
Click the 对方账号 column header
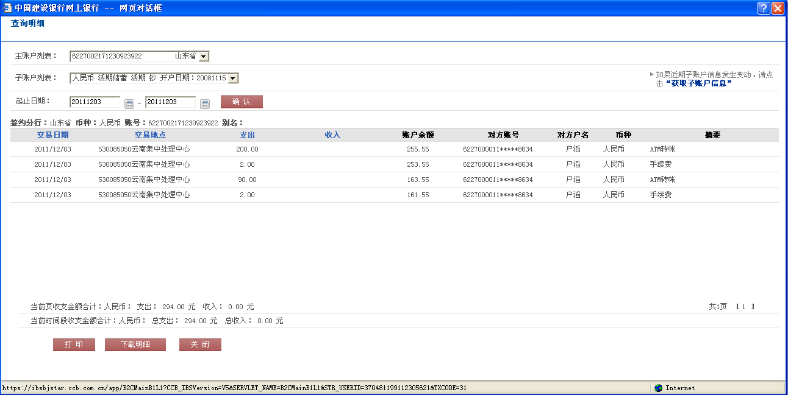click(x=503, y=135)
